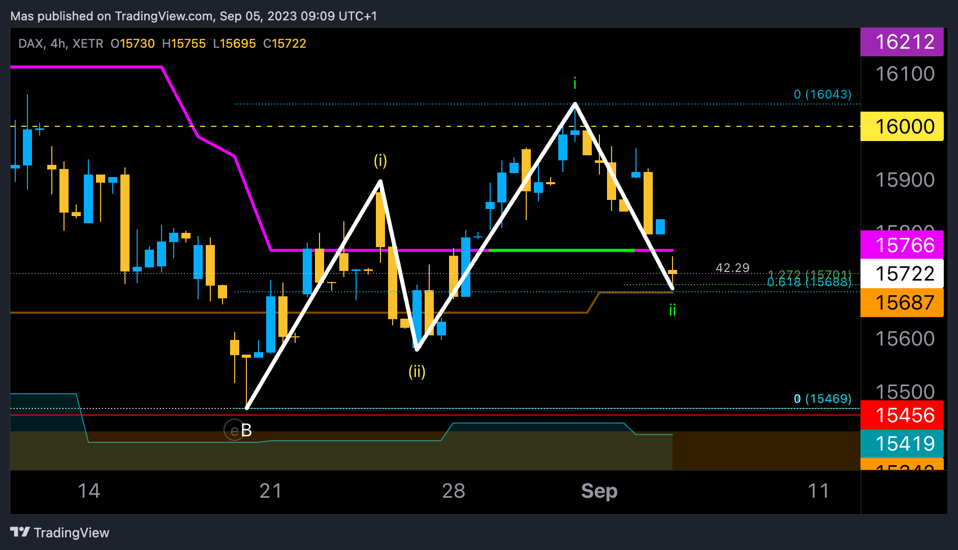Click the 42.29 value label

click(x=732, y=267)
